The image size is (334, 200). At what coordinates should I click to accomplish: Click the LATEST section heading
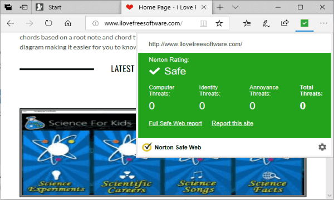[122, 69]
